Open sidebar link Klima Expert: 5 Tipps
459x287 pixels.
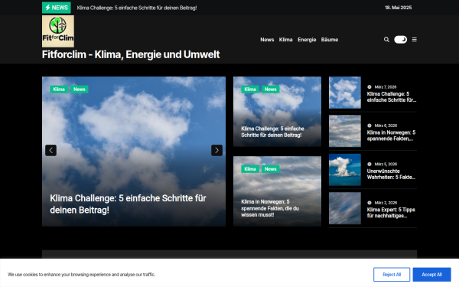(x=391, y=213)
